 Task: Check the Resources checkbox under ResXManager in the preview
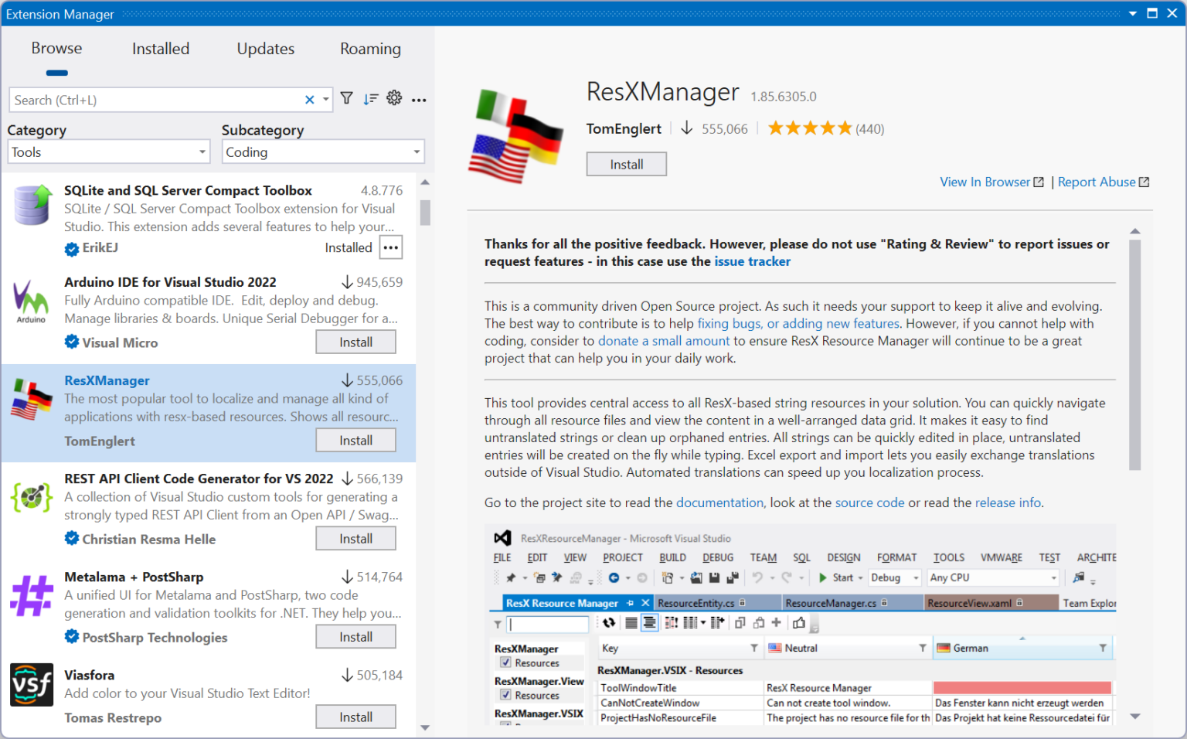point(505,662)
